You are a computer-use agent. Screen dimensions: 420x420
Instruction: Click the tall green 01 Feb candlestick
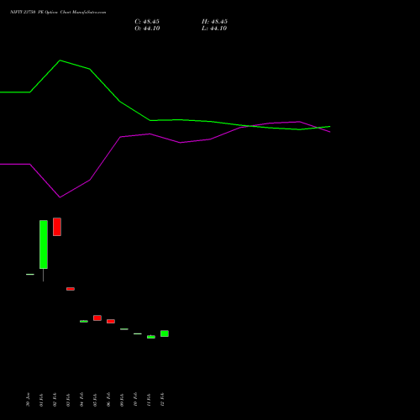pos(44,244)
